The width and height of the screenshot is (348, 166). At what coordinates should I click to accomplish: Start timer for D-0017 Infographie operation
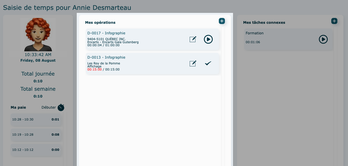[208, 39]
